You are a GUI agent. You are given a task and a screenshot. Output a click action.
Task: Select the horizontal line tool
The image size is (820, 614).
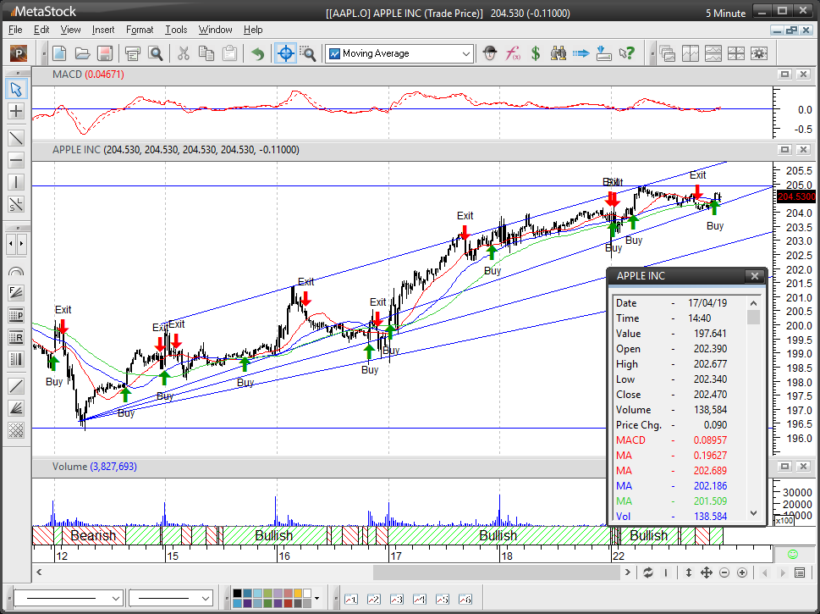[16, 160]
